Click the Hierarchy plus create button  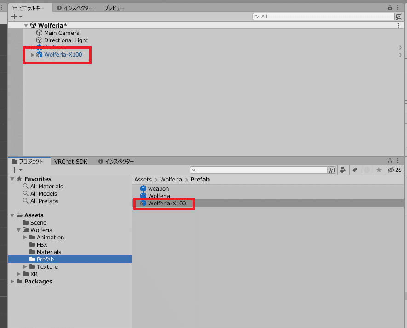pos(17,17)
